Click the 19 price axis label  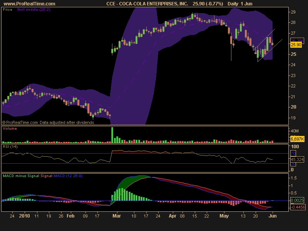293,118
